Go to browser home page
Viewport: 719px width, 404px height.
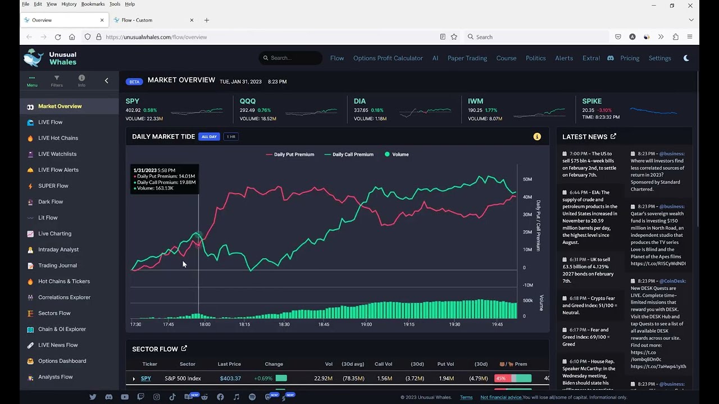pos(72,36)
